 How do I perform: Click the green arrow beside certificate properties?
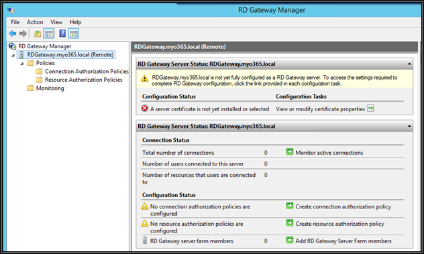coord(370,109)
